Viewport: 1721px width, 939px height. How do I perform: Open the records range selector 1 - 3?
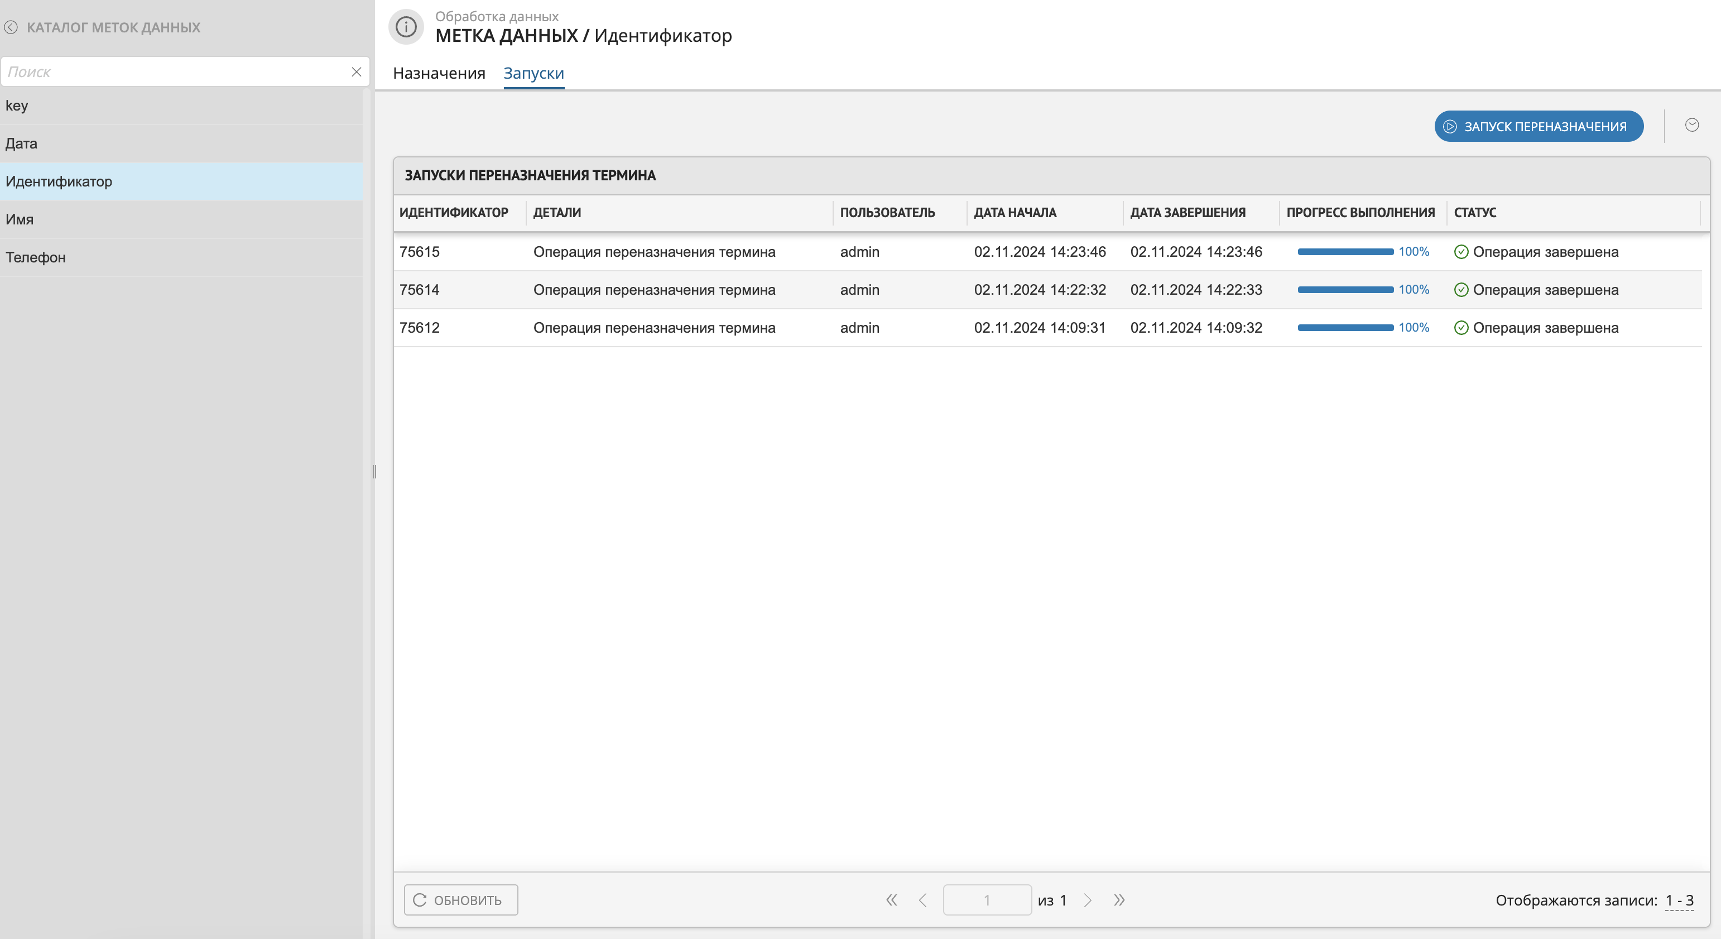click(1679, 899)
